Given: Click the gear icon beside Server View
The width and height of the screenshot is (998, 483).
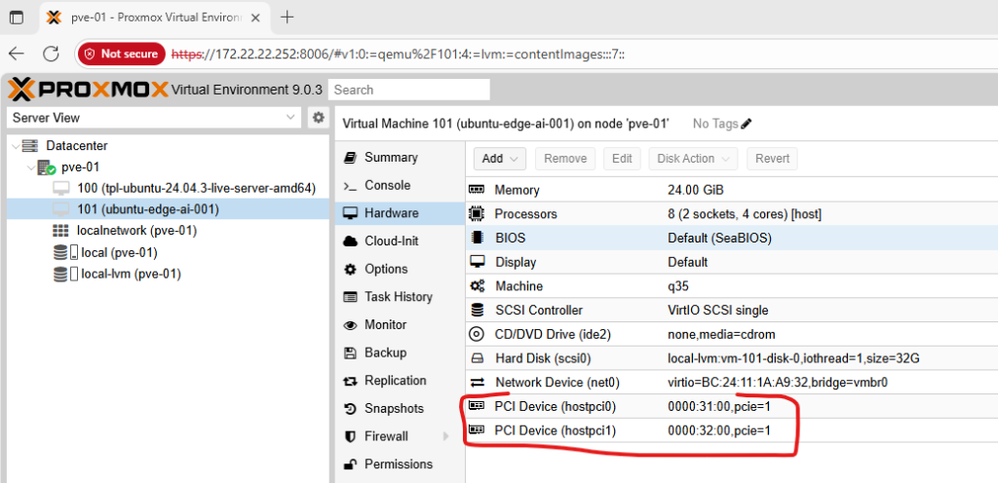Looking at the screenshot, I should pyautogui.click(x=318, y=118).
